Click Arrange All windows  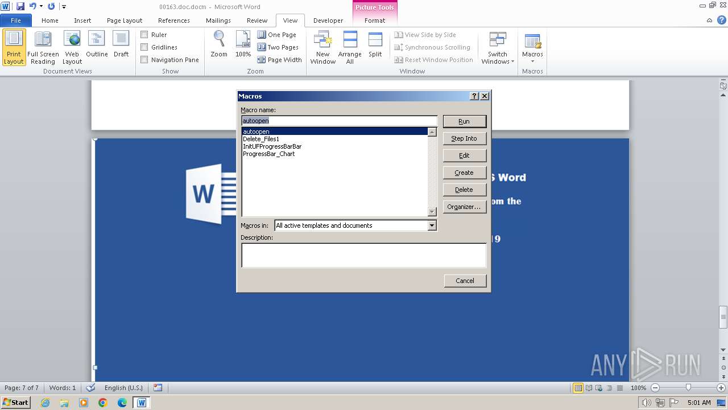click(x=350, y=48)
